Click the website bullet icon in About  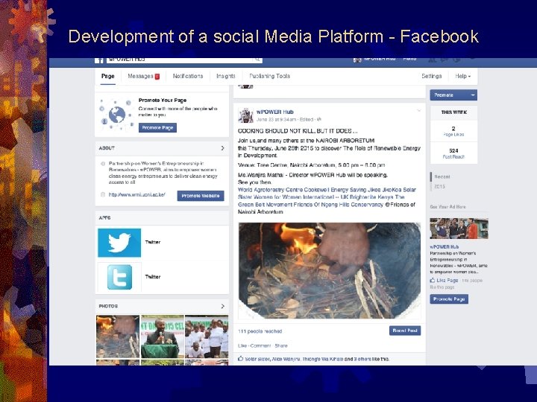[x=103, y=194]
